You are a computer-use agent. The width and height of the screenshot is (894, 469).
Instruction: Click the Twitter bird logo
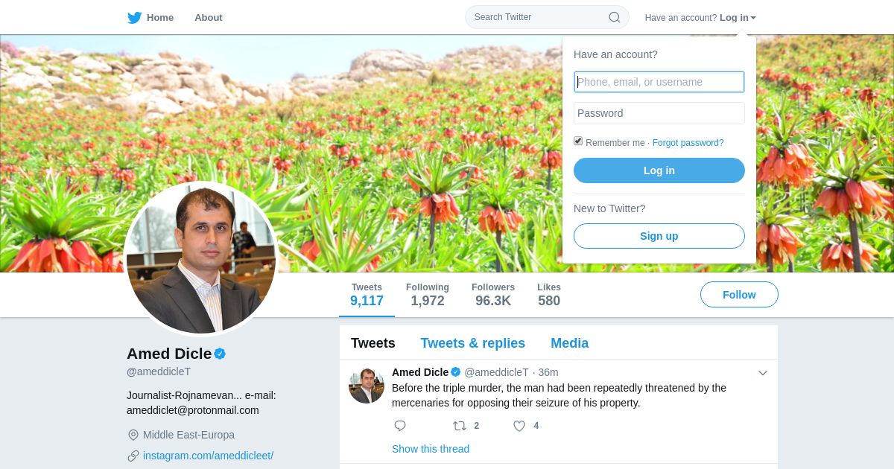point(134,18)
